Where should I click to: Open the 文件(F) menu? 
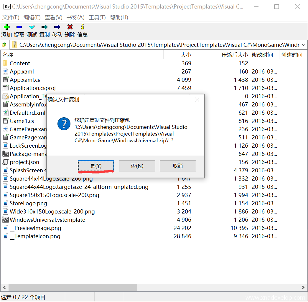(x=11, y=18)
